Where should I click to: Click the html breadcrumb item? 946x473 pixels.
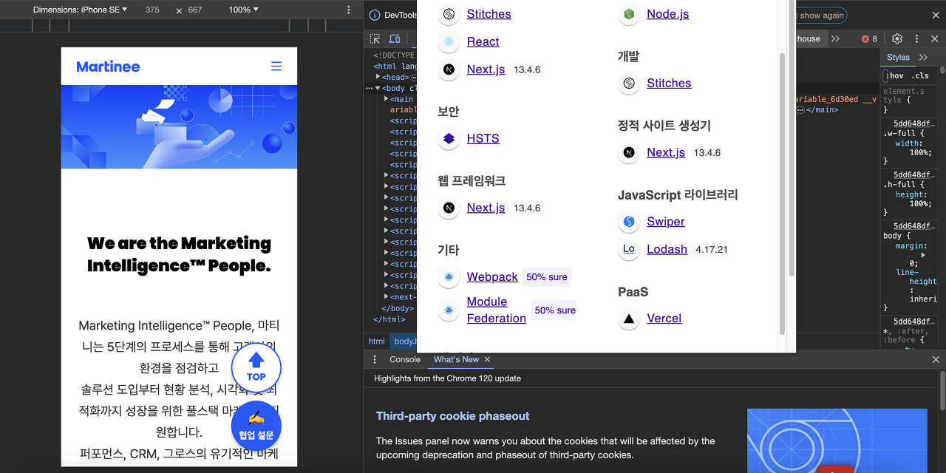(x=377, y=341)
